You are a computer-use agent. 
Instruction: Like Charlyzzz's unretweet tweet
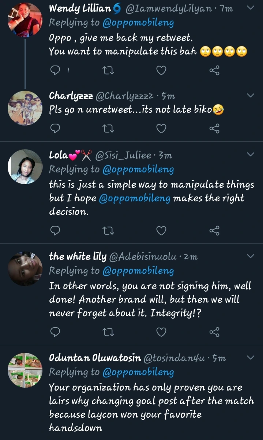click(161, 128)
